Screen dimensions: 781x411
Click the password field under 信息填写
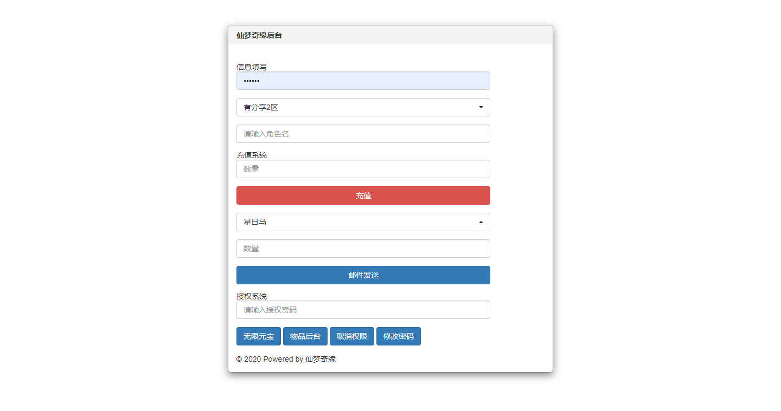363,81
